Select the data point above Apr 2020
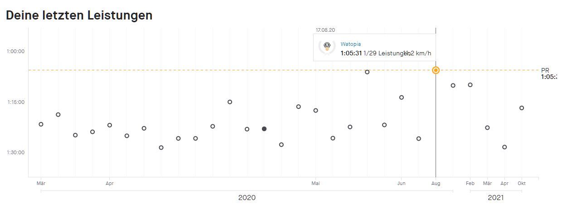Screen dimensions: 567x205 (110, 125)
